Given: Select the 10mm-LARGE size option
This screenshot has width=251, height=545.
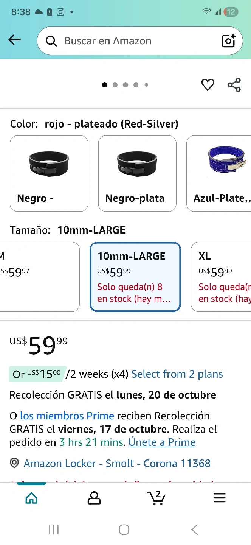Looking at the screenshot, I should coord(135,277).
